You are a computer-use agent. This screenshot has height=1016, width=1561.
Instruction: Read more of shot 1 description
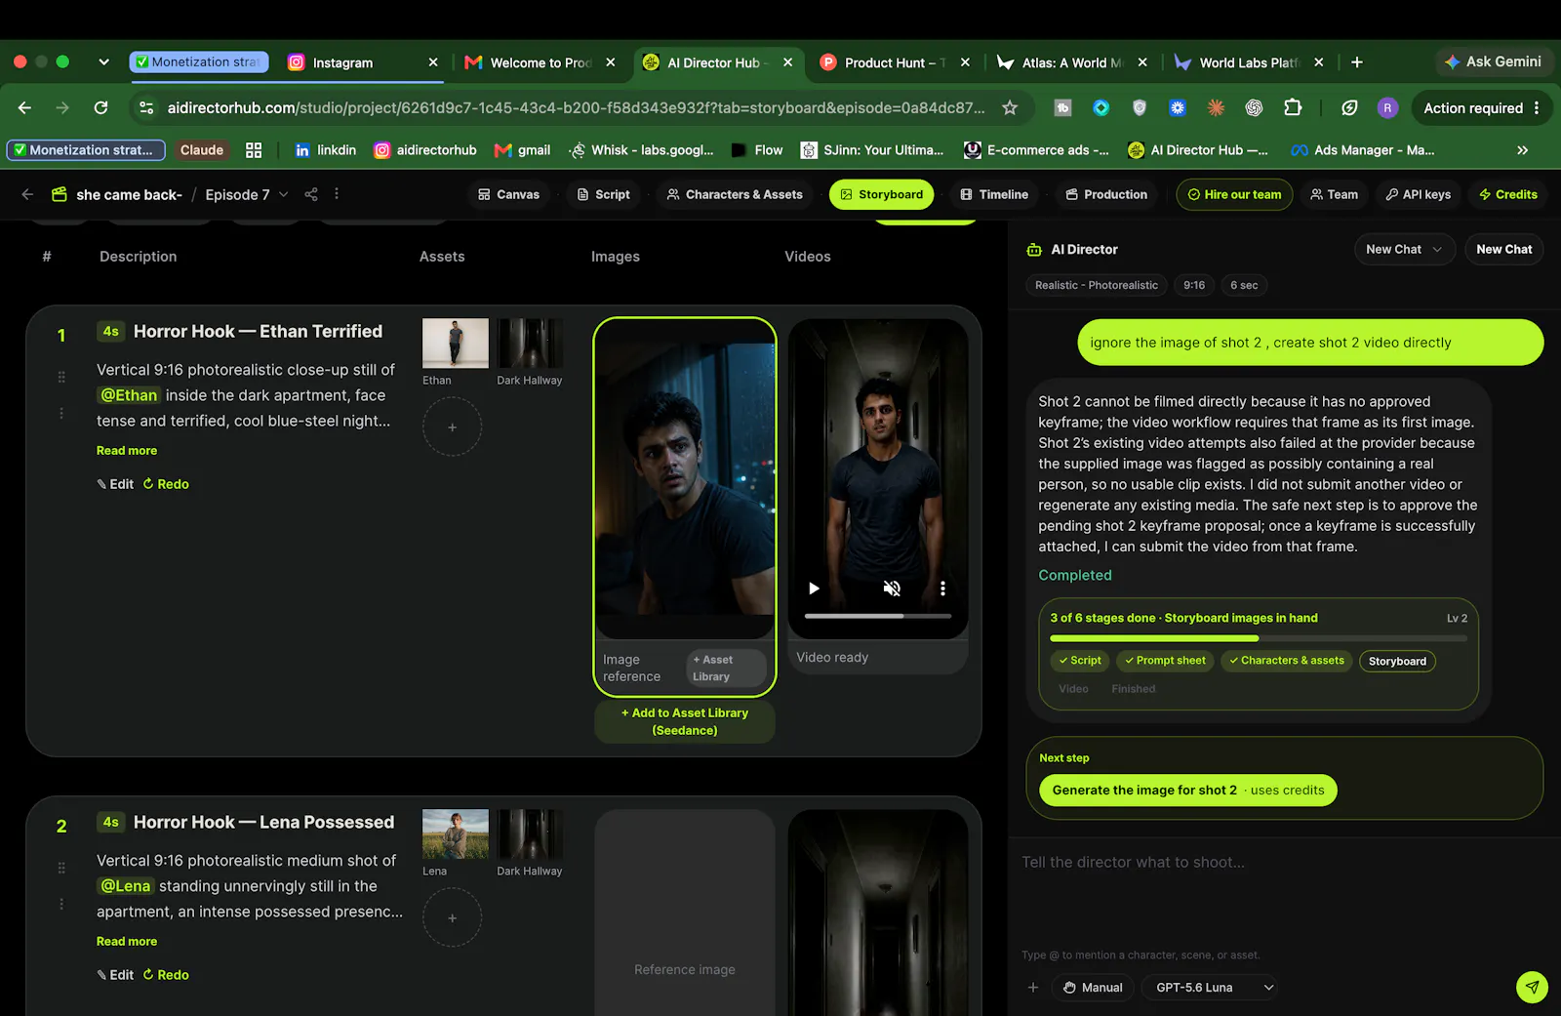(127, 451)
